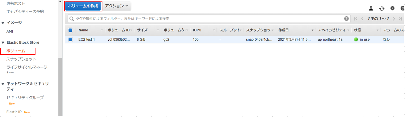Click the IOPS value 100
This screenshot has width=405, height=117.
pyautogui.click(x=196, y=39)
